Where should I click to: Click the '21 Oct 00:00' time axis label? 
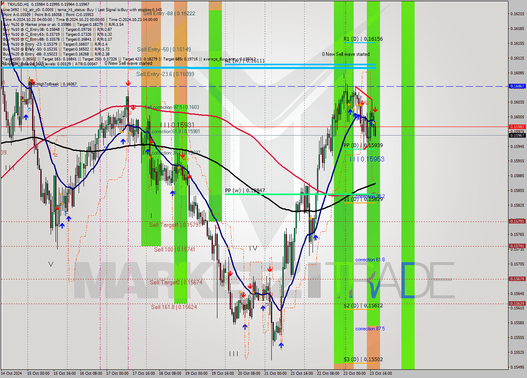point(275,373)
